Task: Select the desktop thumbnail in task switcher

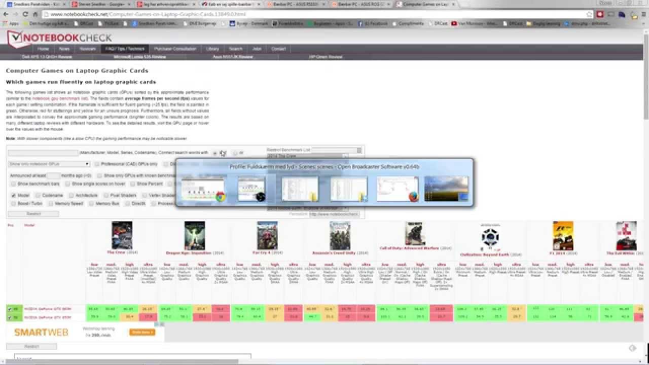Action: point(446,189)
